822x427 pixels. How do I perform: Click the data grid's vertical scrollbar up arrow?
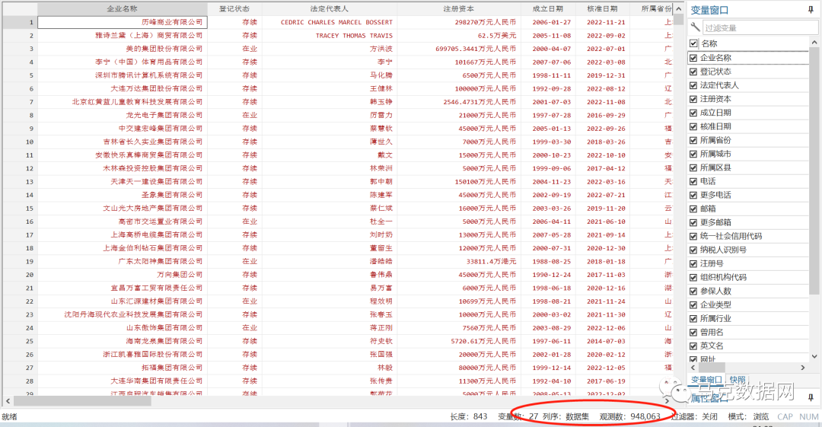(x=678, y=9)
